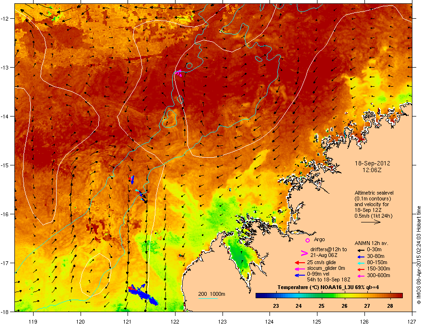Click the color bar tick label 25
422x326 pixels.
tap(321, 306)
